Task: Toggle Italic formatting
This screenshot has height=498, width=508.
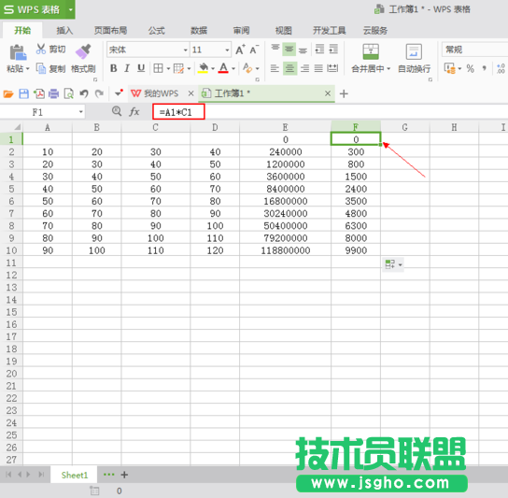Action: tap(127, 68)
